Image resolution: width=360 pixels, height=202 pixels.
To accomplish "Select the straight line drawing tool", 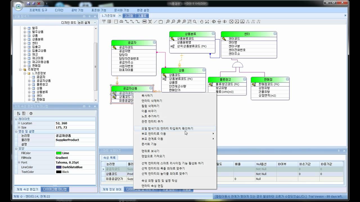I will 155,22.
